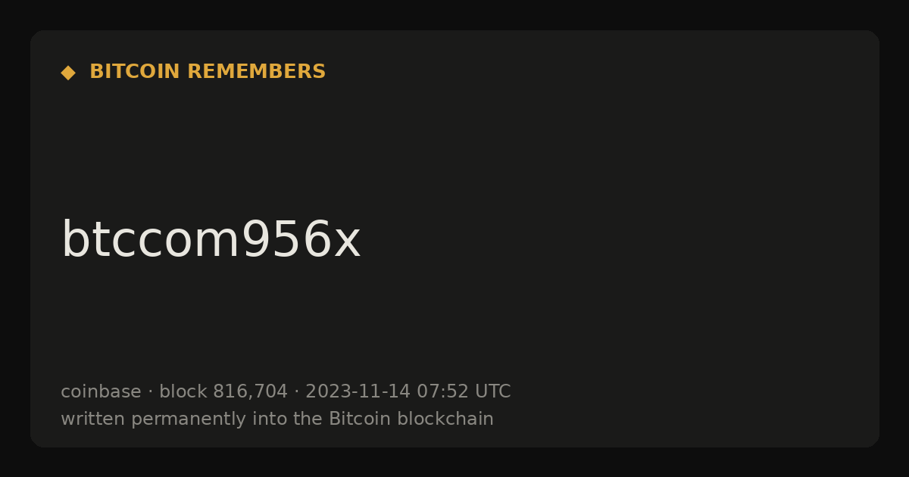
Task: Select the BITCOIN REMEMBERS header title
Action: 208,72
